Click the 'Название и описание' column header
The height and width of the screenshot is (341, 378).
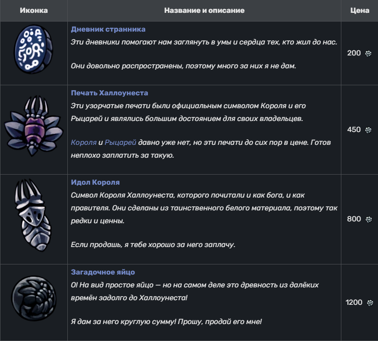coord(204,11)
